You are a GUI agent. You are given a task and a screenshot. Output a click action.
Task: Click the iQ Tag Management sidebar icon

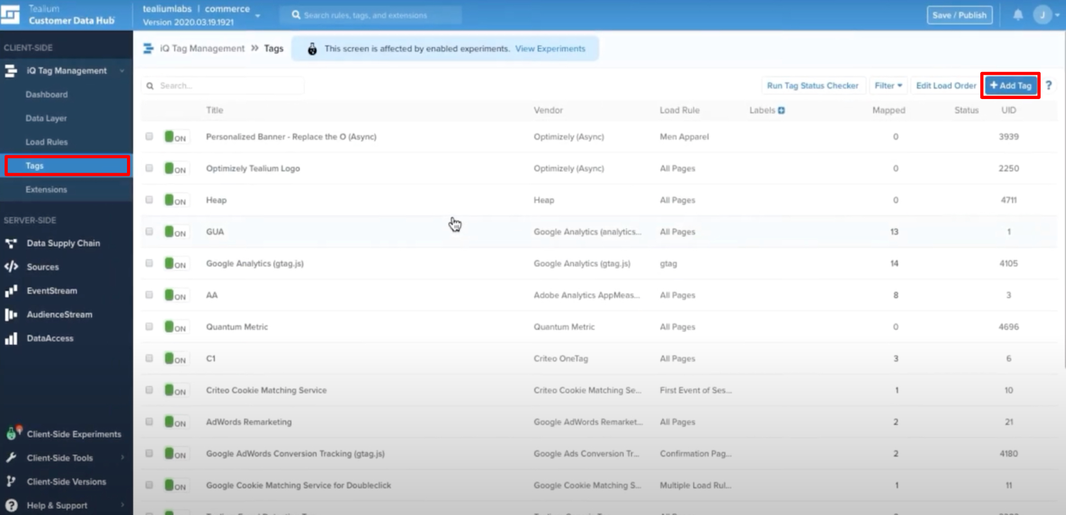click(x=11, y=71)
